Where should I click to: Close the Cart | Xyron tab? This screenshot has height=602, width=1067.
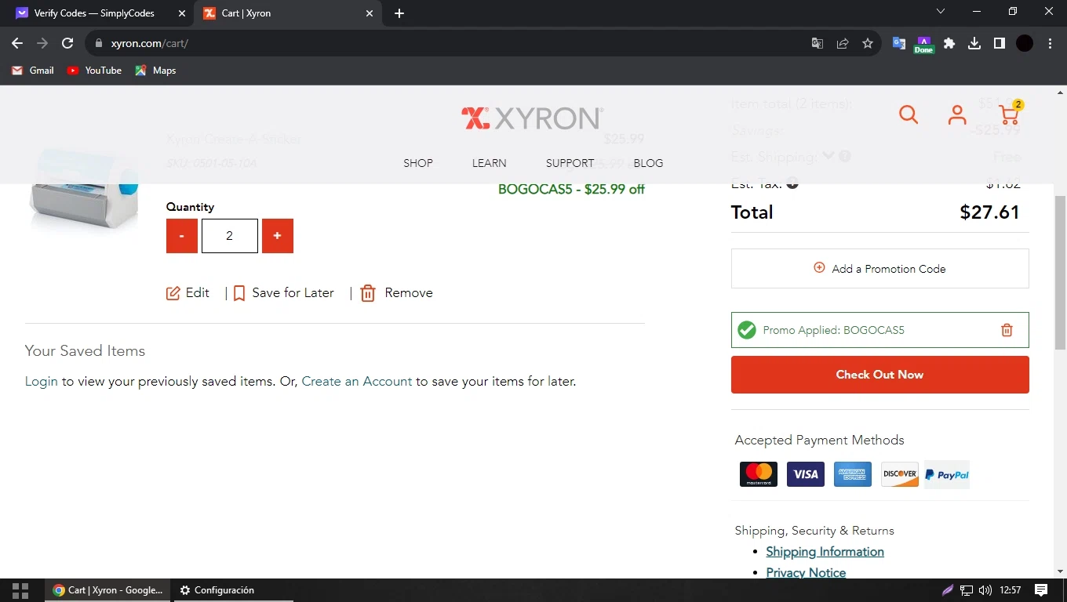370,13
